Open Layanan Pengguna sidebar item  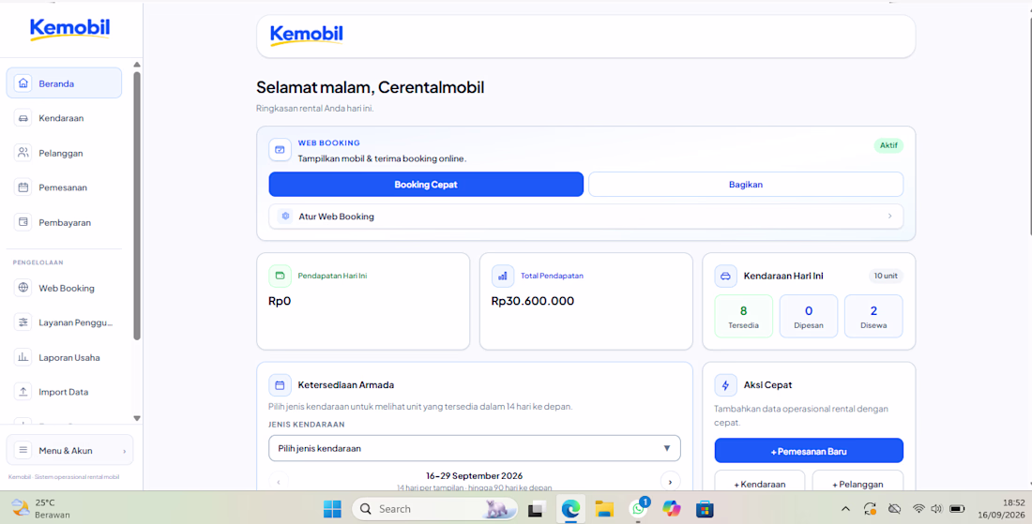(x=64, y=322)
